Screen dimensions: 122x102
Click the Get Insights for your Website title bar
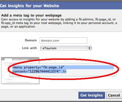click(x=61, y=6)
